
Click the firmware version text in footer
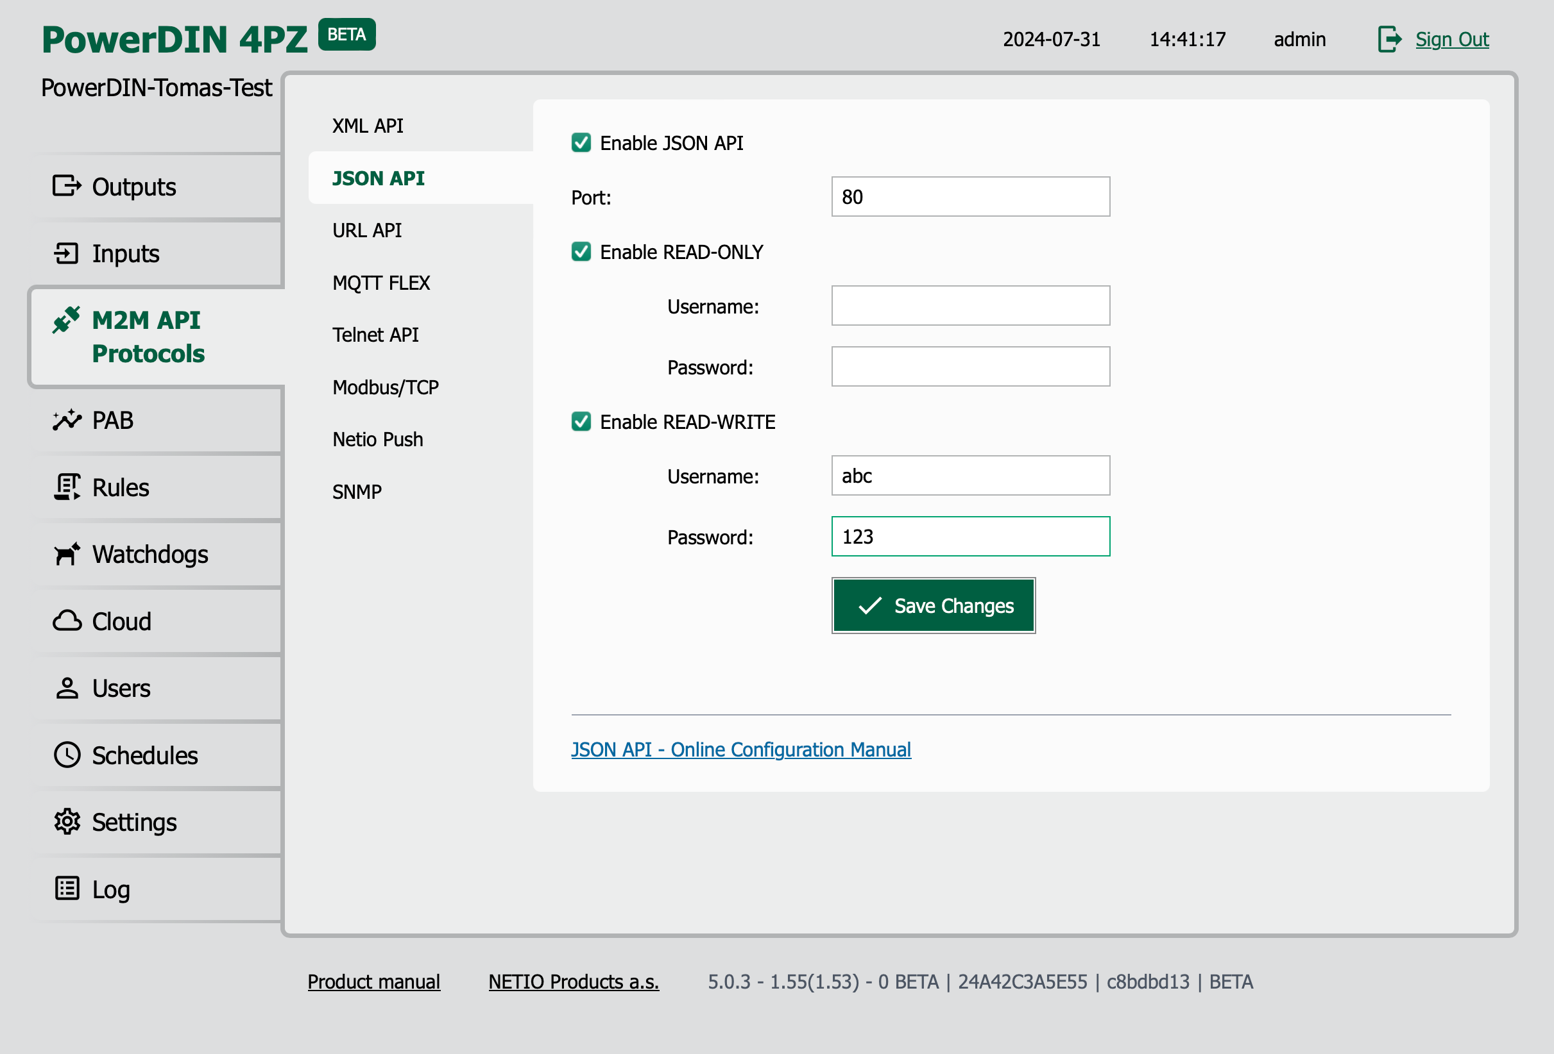(980, 981)
